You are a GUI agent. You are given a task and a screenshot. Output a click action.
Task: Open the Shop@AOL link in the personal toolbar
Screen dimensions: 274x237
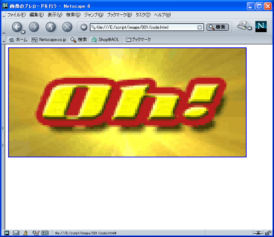point(106,40)
